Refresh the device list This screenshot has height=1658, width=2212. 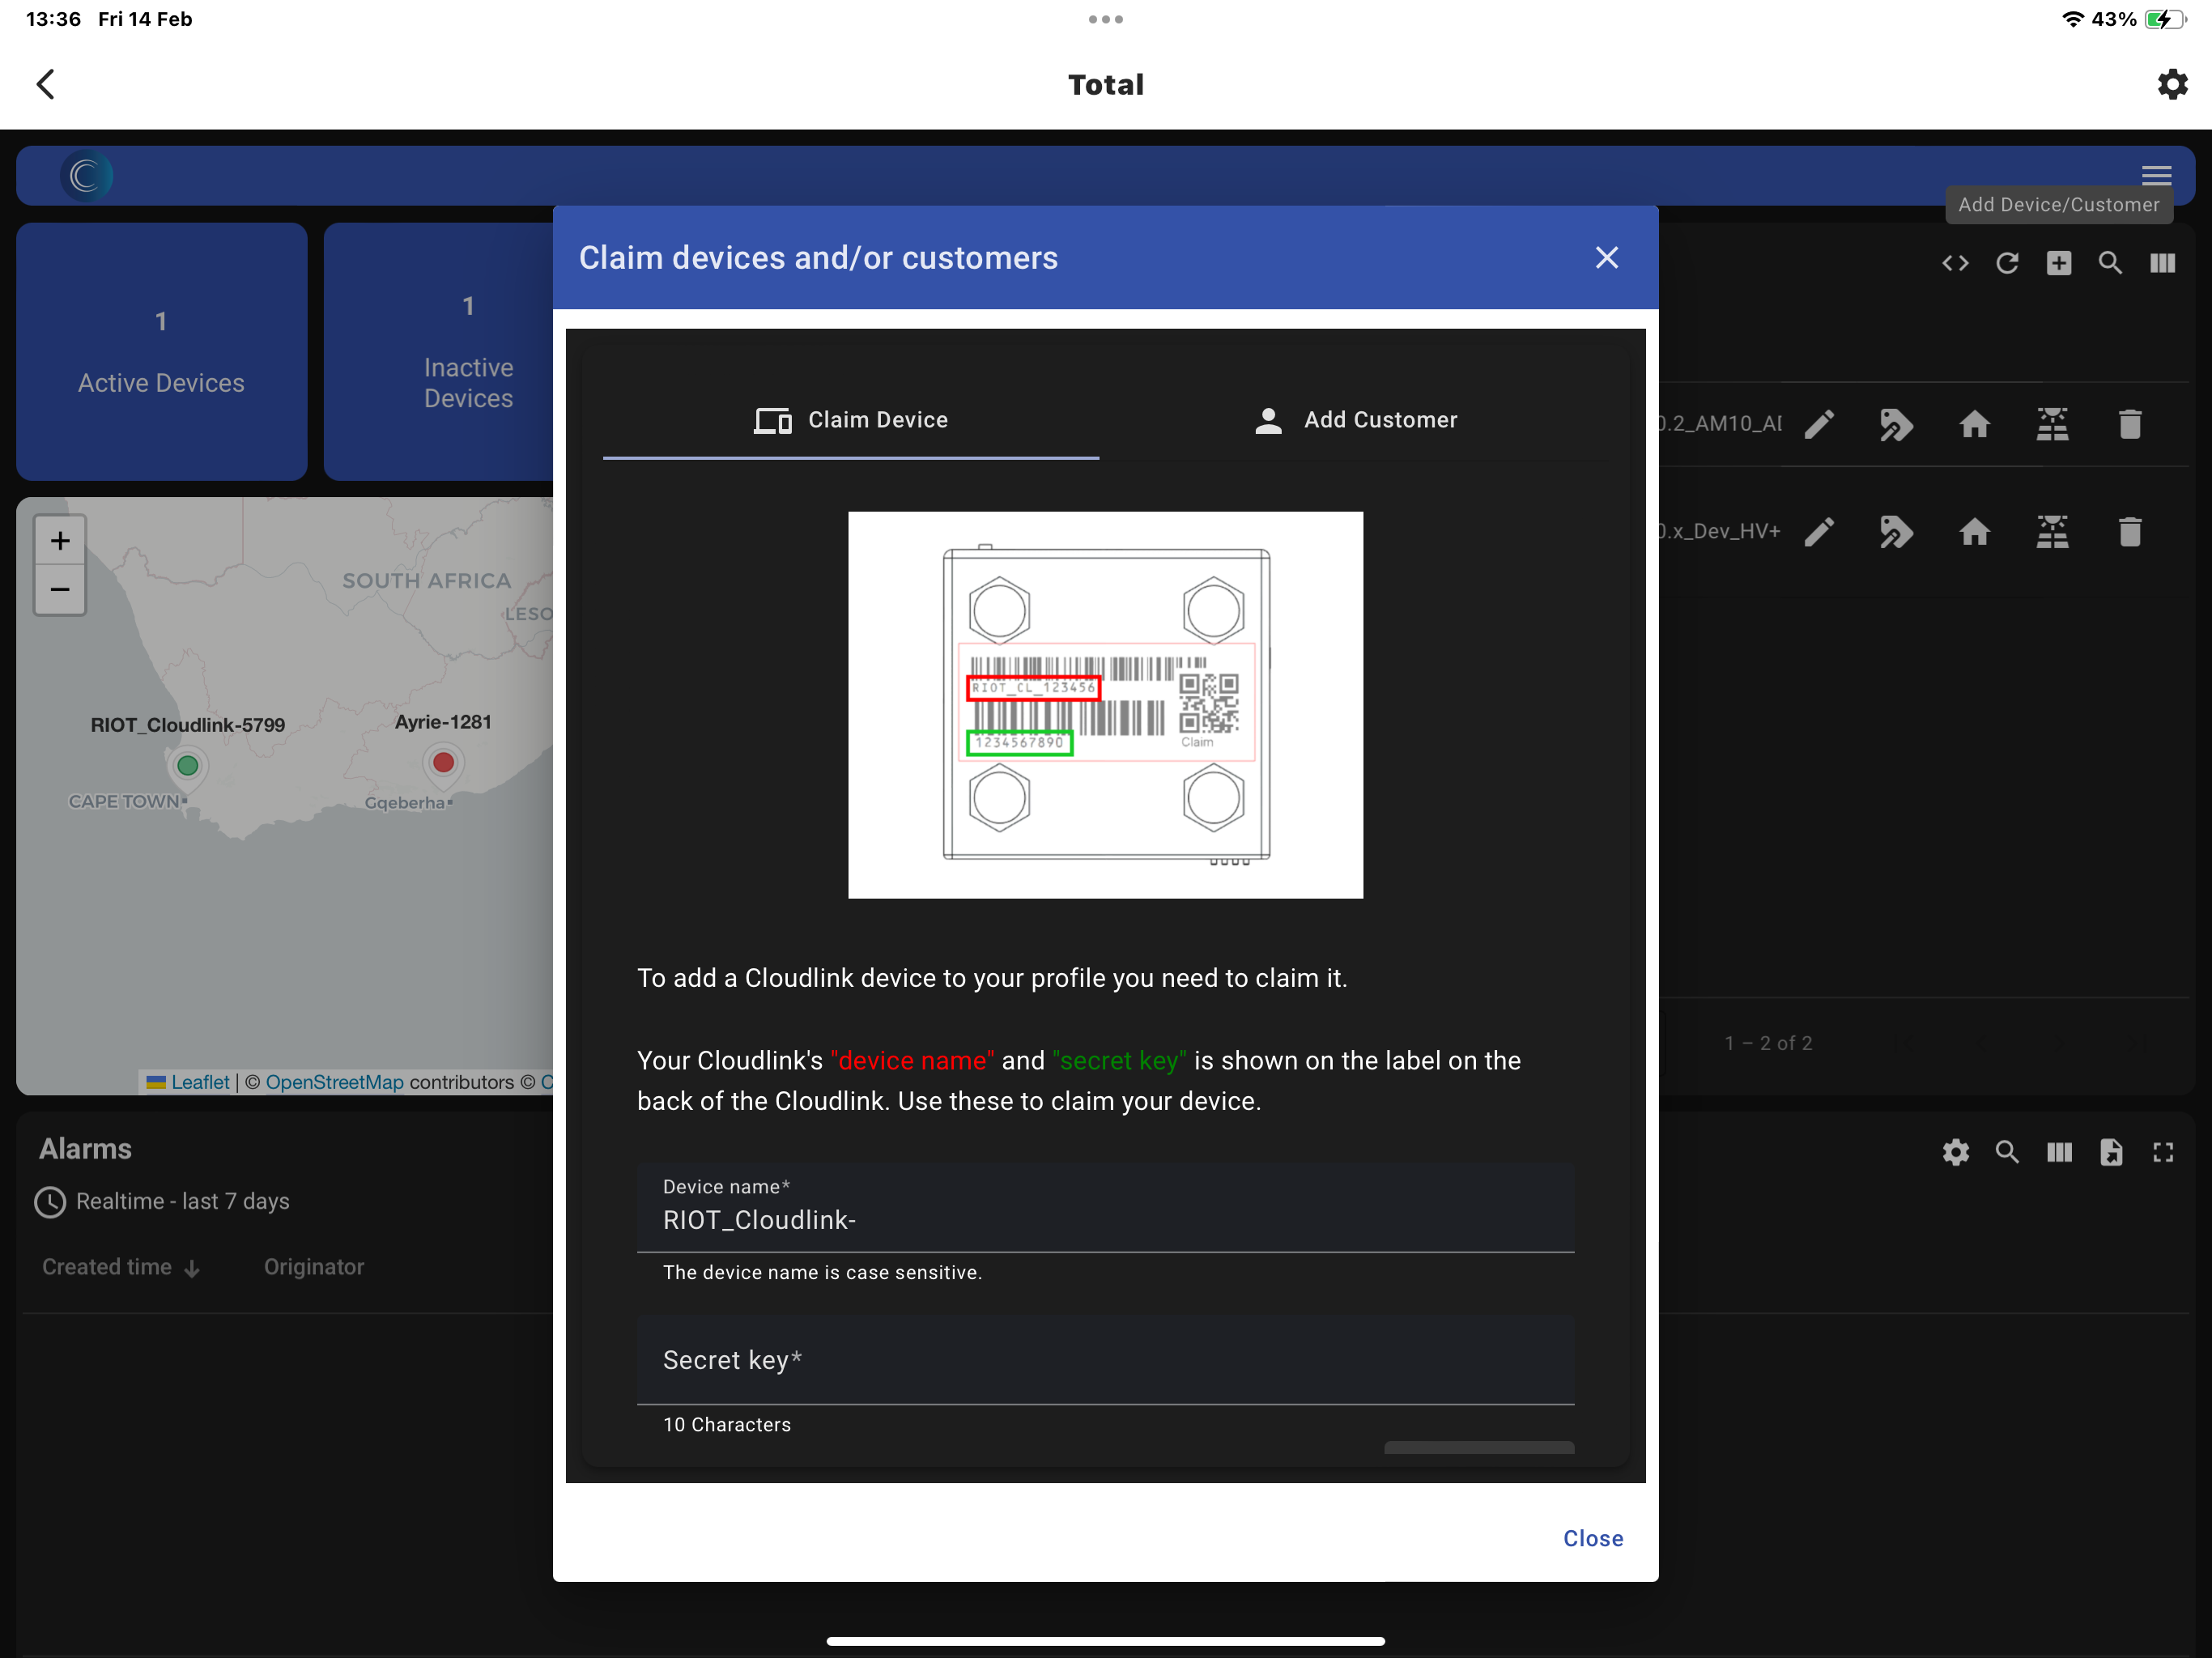pos(2007,263)
